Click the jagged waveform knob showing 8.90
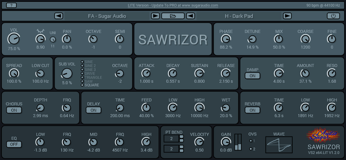 [x=40, y=39]
